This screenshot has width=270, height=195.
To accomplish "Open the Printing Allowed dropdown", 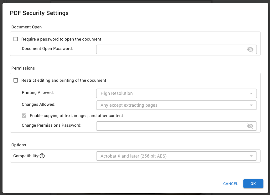I will point(176,93).
